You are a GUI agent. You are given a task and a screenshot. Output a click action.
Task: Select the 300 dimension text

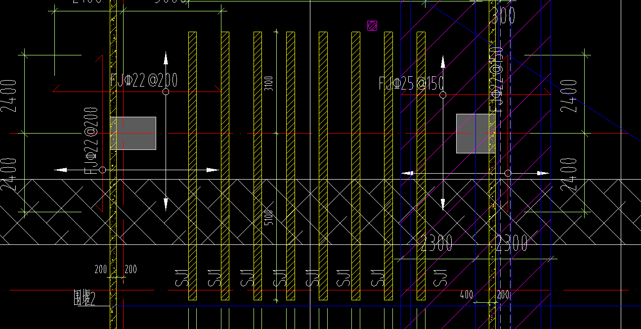(x=504, y=16)
